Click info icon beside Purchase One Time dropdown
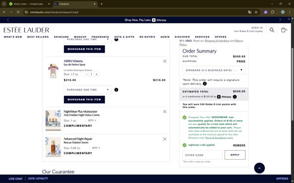This screenshot has width=294, height=183. pyautogui.click(x=116, y=90)
